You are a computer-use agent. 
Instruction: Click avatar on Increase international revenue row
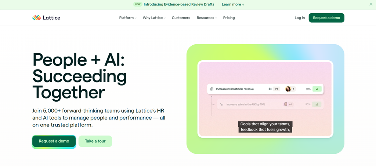(x=288, y=89)
